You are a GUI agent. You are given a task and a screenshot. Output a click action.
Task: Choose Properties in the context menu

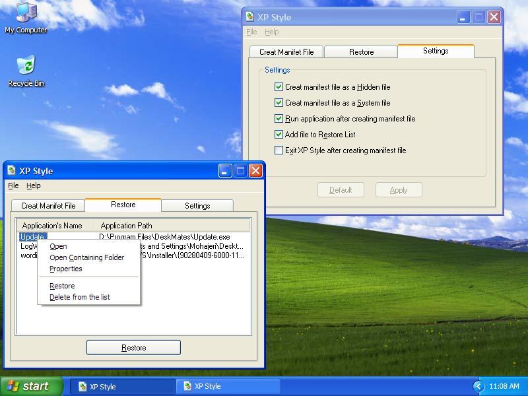(65, 269)
